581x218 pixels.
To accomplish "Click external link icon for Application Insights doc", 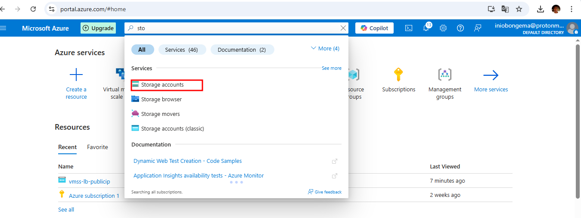I will click(335, 176).
